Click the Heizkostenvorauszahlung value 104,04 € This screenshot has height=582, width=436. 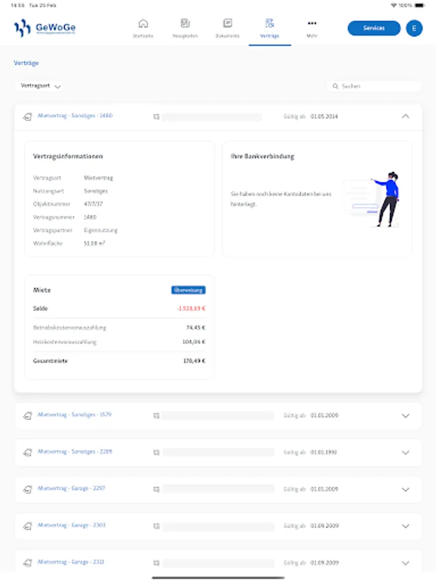coord(194,341)
